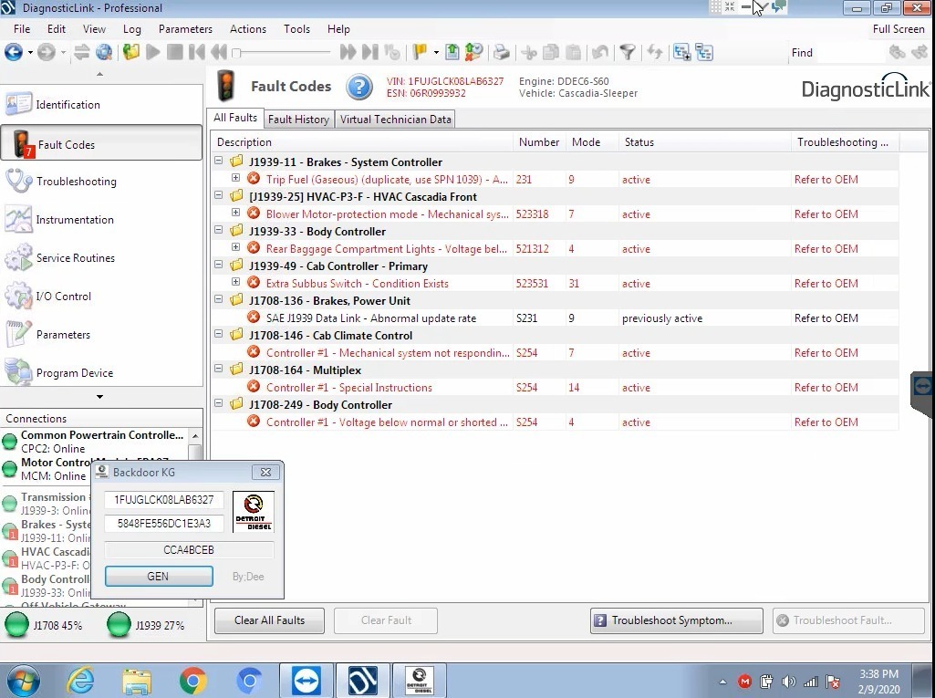Open the Detroit Diesel app in taskbar
Image resolution: width=935 pixels, height=698 pixels.
420,680
